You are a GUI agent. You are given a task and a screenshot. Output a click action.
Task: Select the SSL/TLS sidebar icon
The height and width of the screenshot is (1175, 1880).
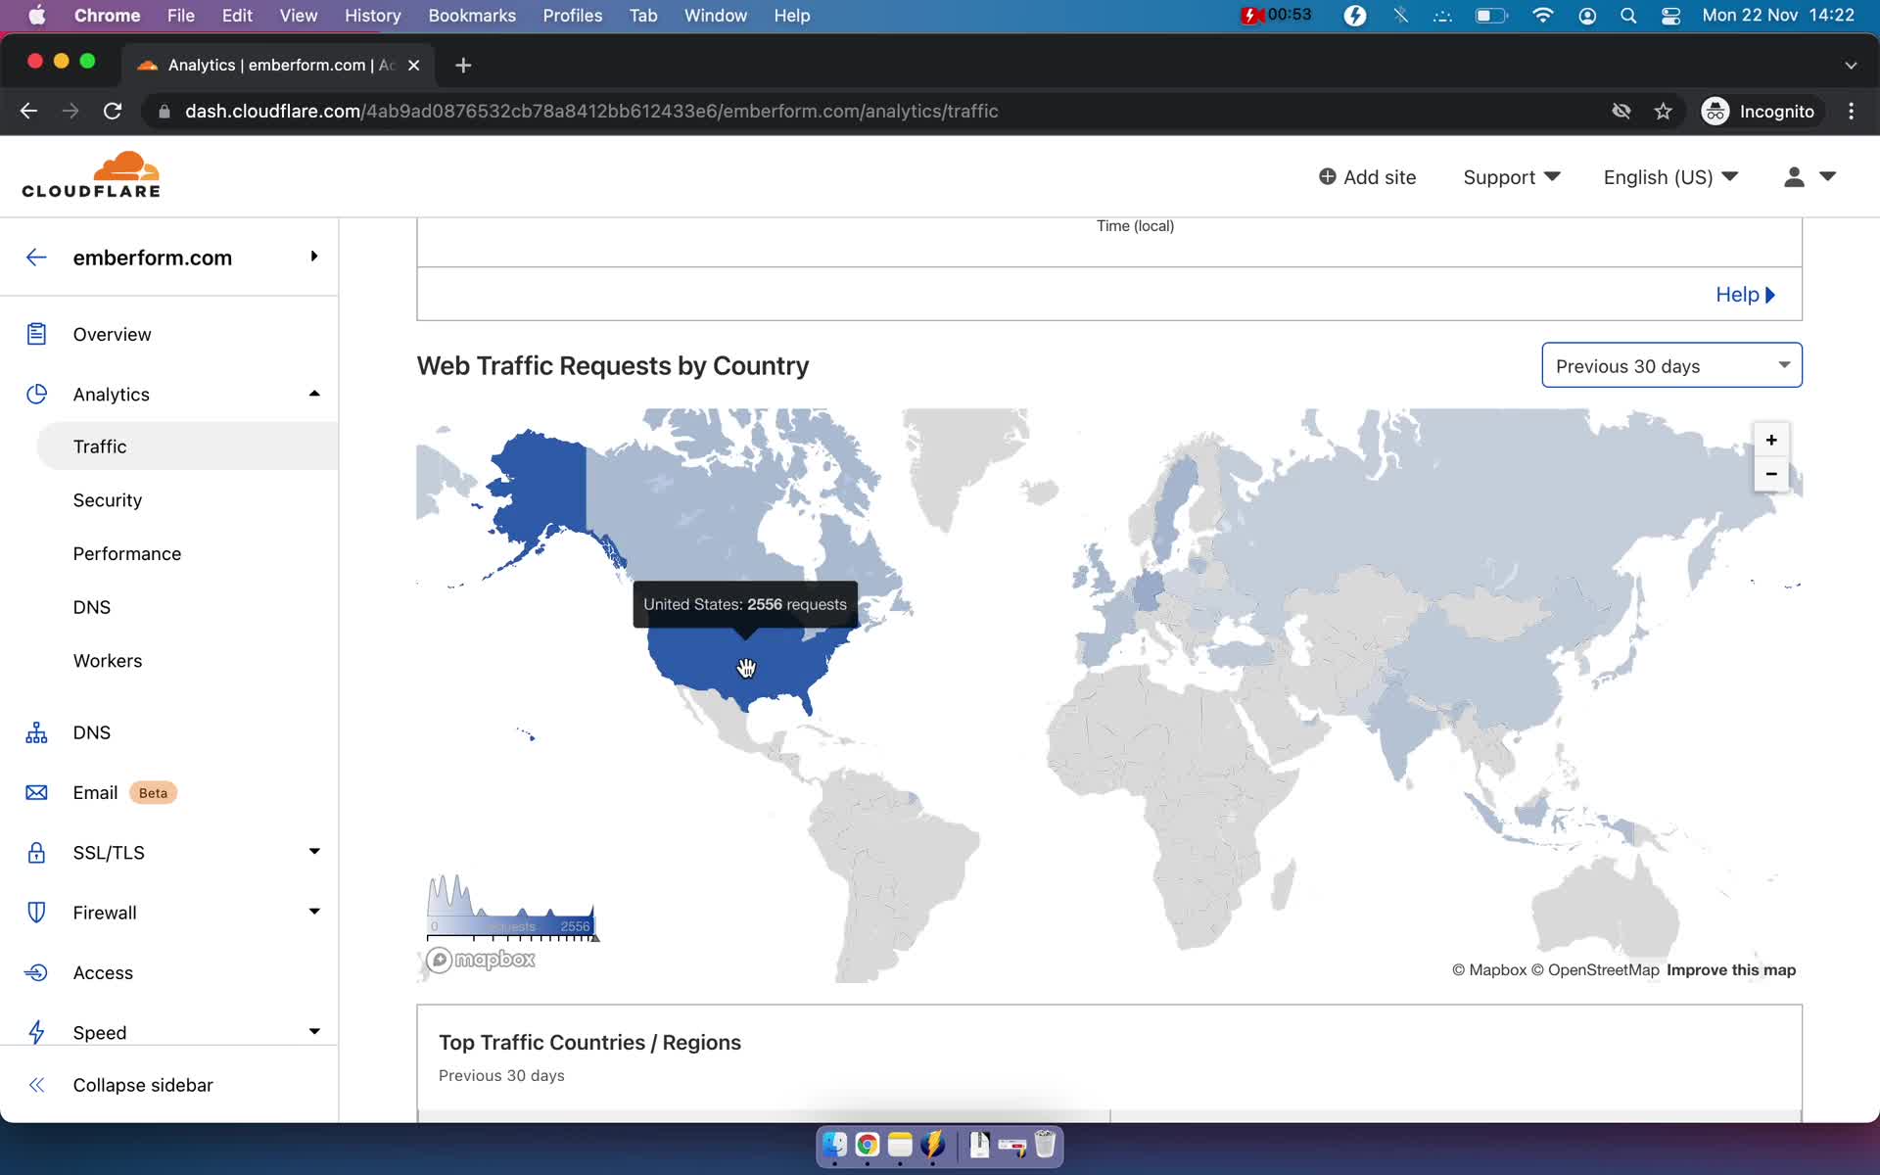[x=36, y=852]
